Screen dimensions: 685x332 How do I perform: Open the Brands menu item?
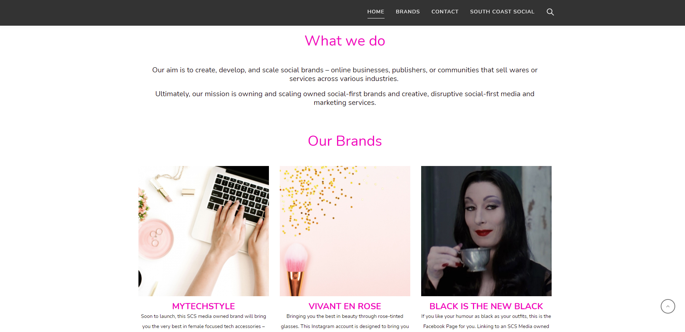408,12
